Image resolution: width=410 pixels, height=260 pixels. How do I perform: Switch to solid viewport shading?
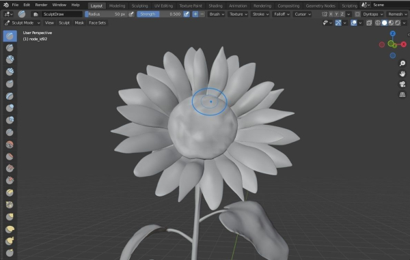point(384,23)
